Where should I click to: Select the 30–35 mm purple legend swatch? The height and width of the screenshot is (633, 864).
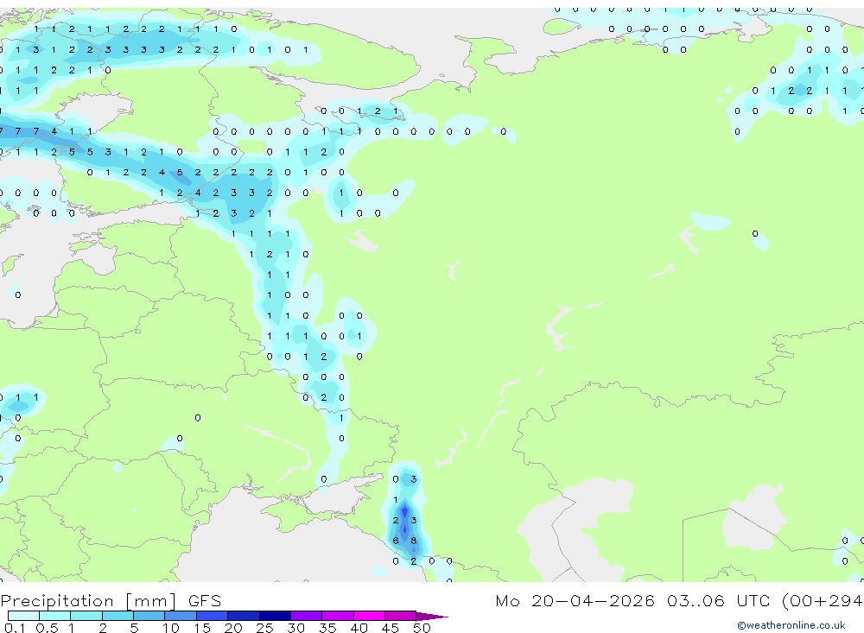click(x=307, y=616)
